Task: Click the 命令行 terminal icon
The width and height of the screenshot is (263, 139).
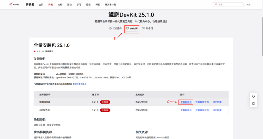Action: tap(143, 28)
